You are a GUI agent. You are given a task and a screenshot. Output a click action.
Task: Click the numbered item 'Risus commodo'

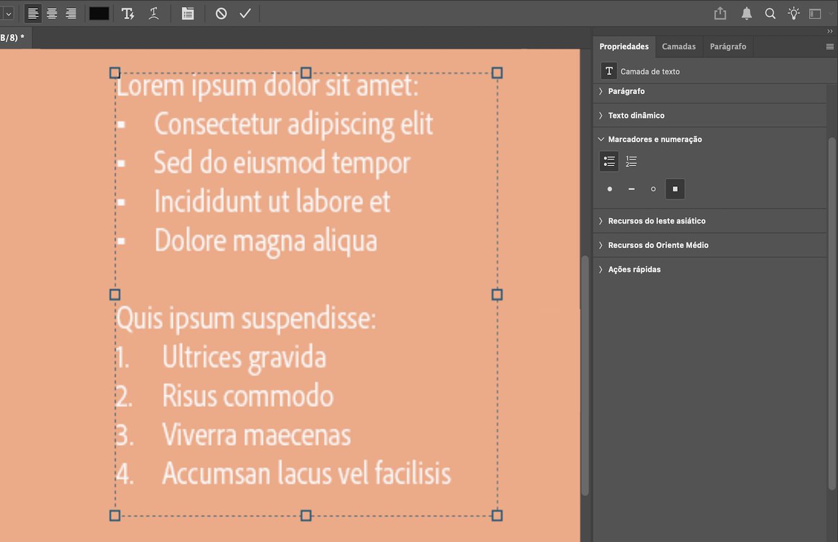pyautogui.click(x=248, y=396)
